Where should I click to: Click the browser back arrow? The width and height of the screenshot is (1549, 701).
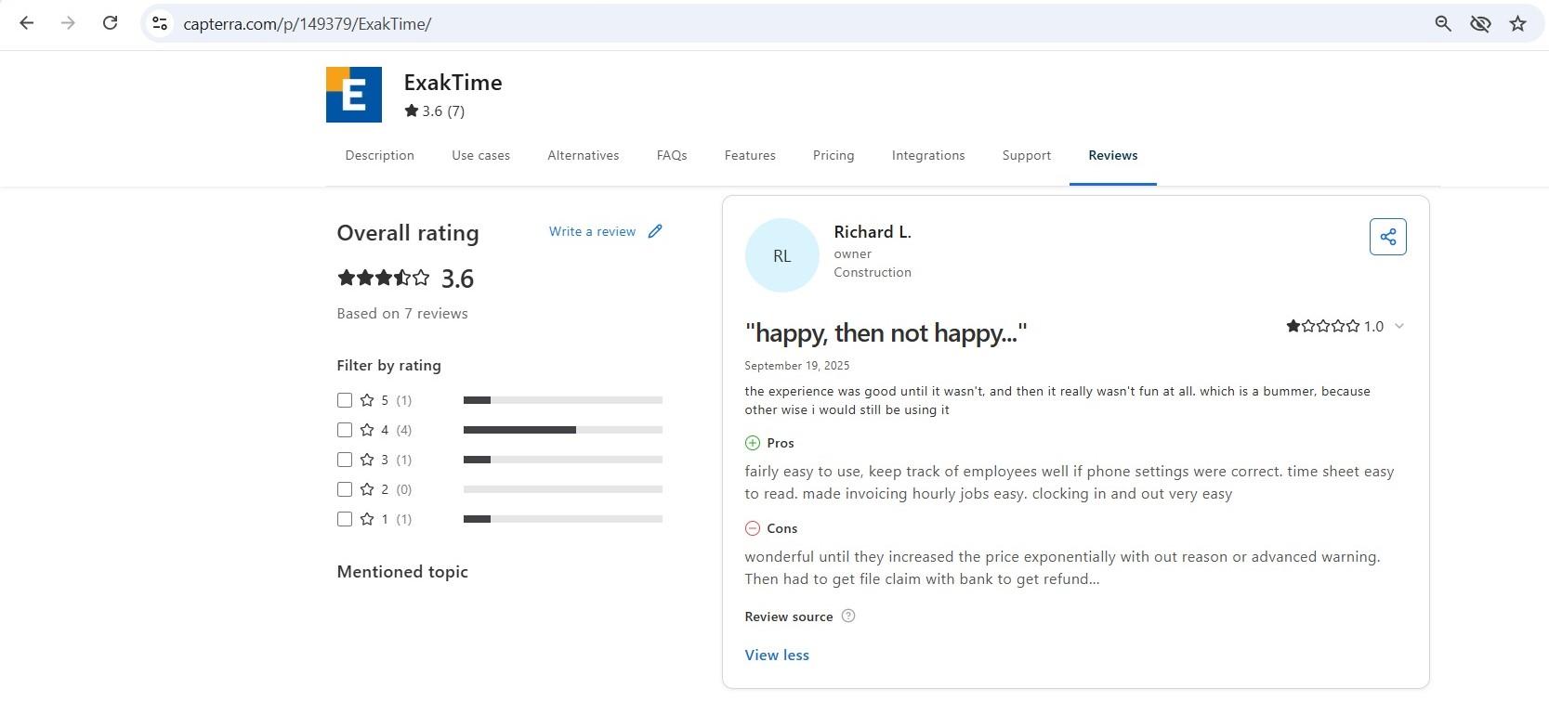(26, 23)
